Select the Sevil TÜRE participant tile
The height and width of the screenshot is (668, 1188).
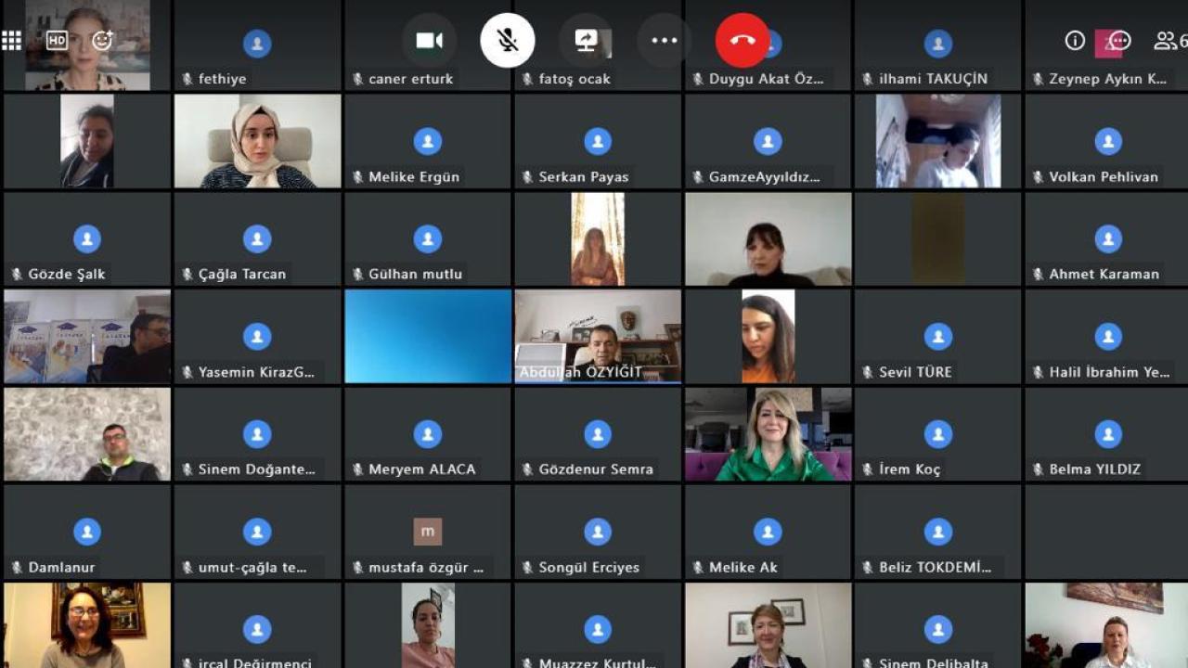pos(937,338)
